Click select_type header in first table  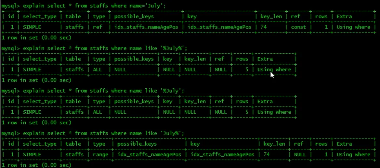tap(40, 17)
